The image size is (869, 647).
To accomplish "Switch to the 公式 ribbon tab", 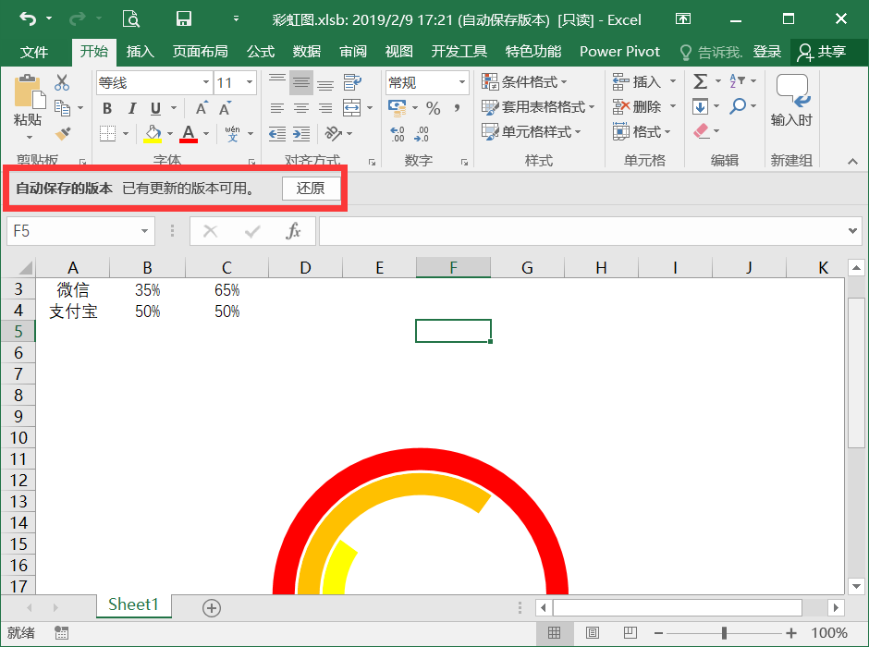I will click(261, 52).
